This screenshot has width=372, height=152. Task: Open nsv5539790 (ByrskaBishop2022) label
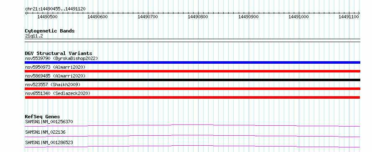[x=61, y=58]
